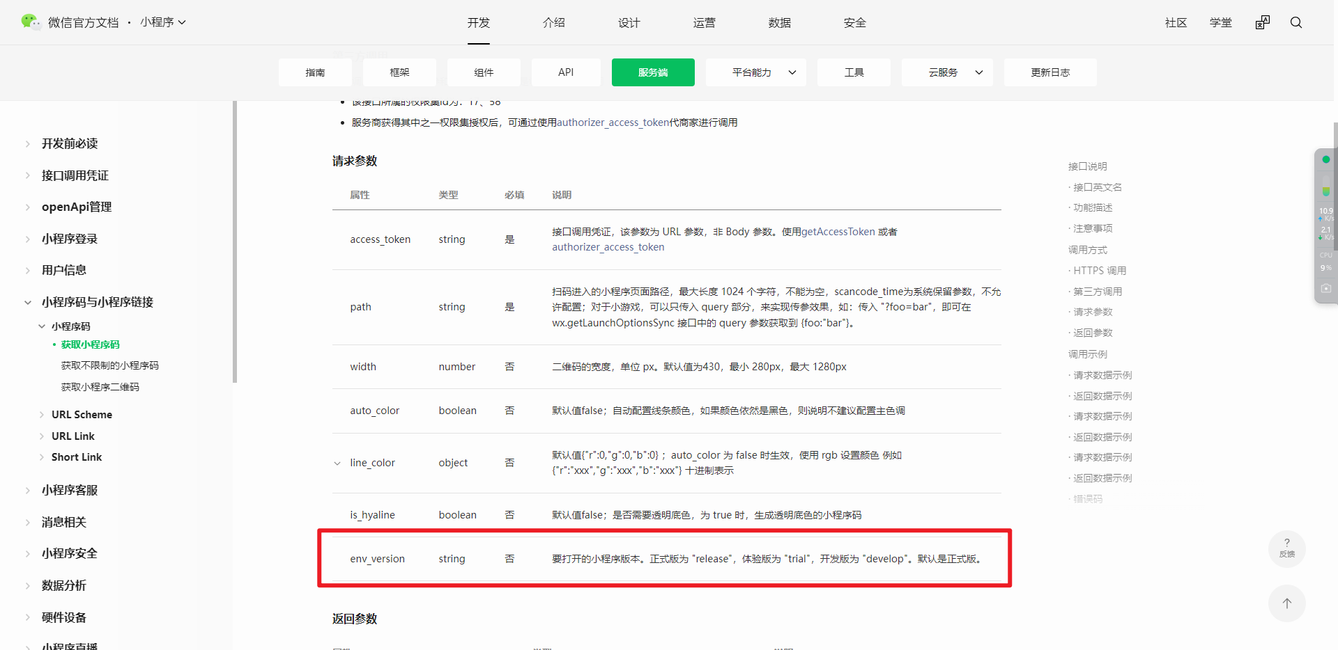
Task: Open the 运营 top tab
Action: [x=705, y=23]
